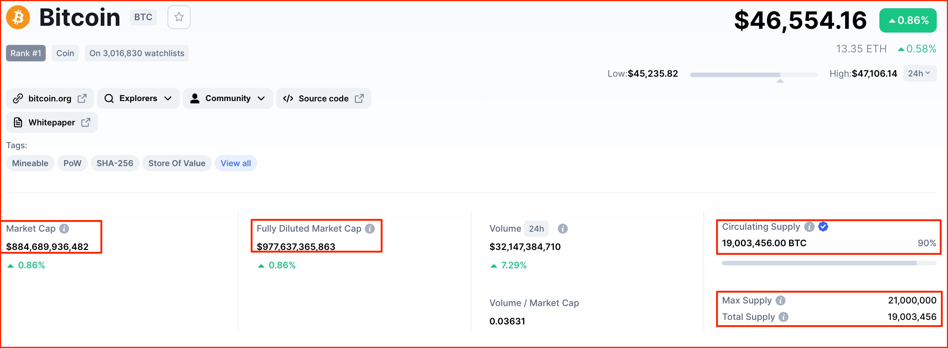Click the orange Bitcoin logo icon

(x=18, y=17)
